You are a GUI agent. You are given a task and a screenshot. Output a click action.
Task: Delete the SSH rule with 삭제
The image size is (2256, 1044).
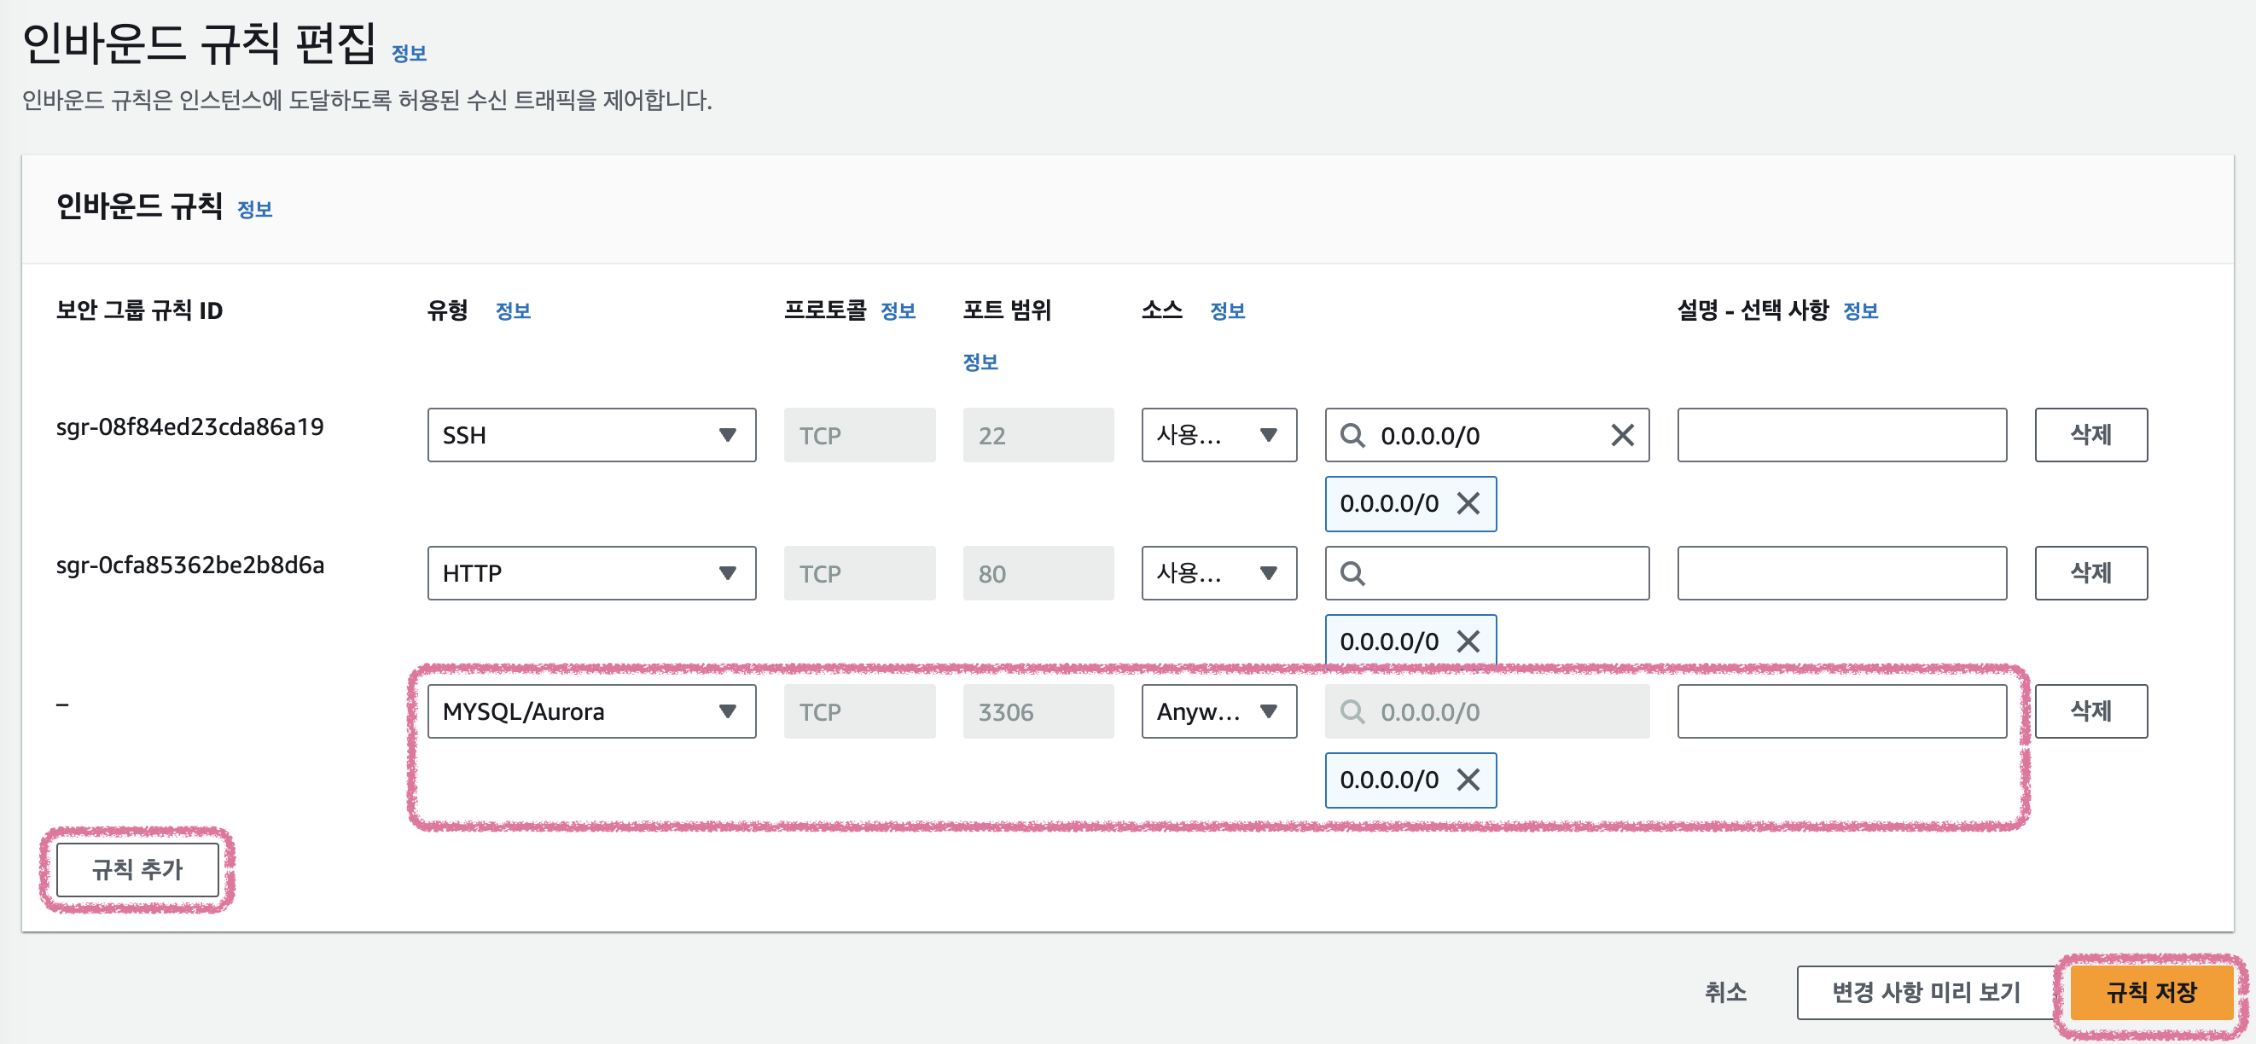(x=2090, y=435)
